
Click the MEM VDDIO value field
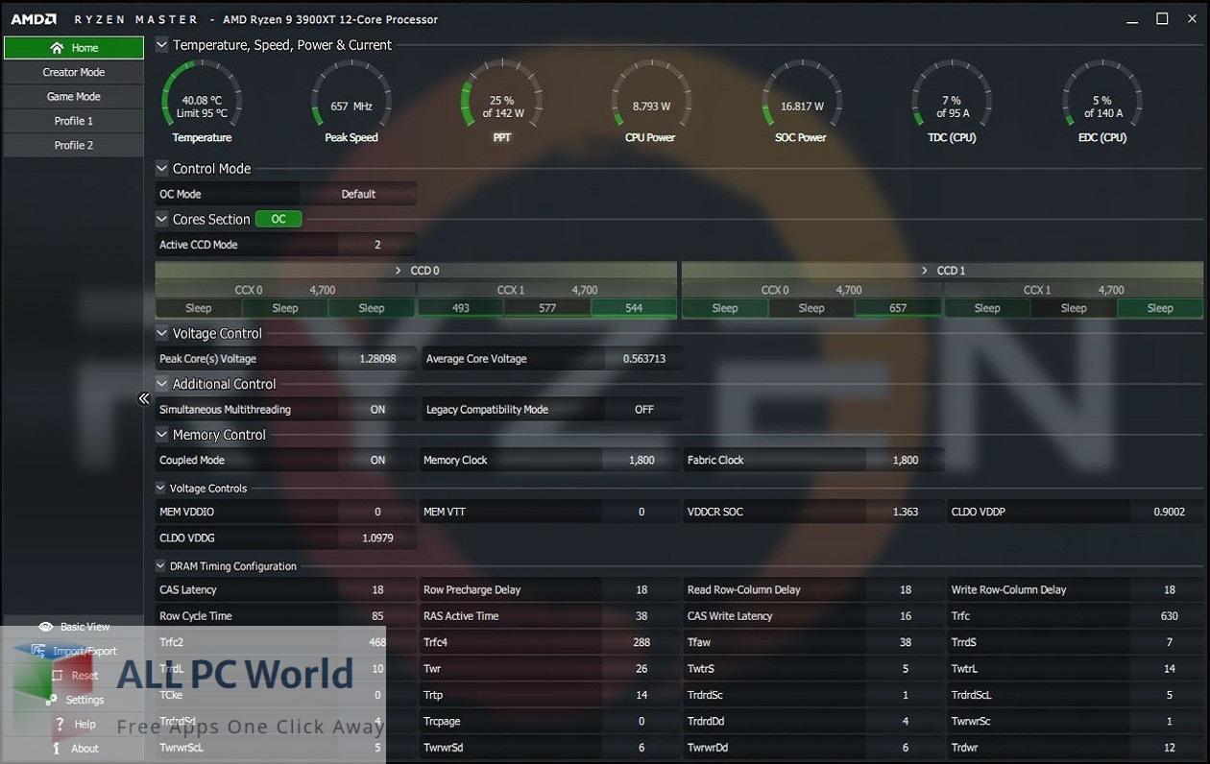click(377, 513)
